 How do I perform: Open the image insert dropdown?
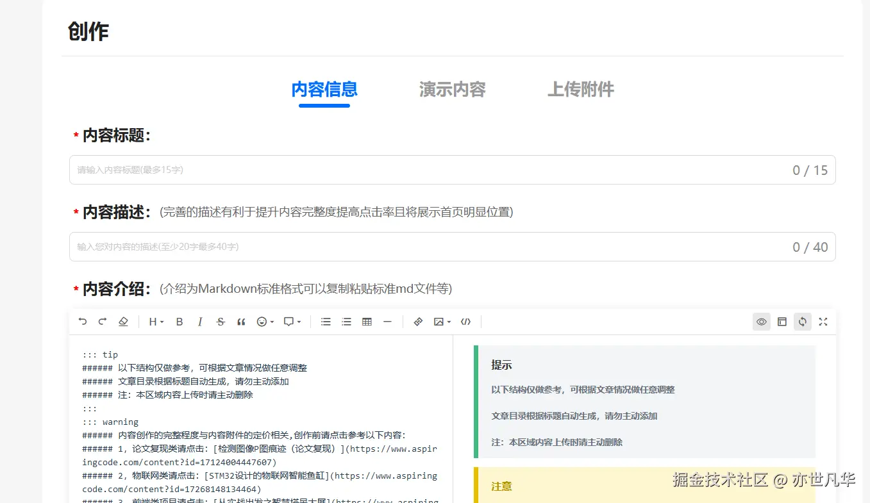(440, 321)
